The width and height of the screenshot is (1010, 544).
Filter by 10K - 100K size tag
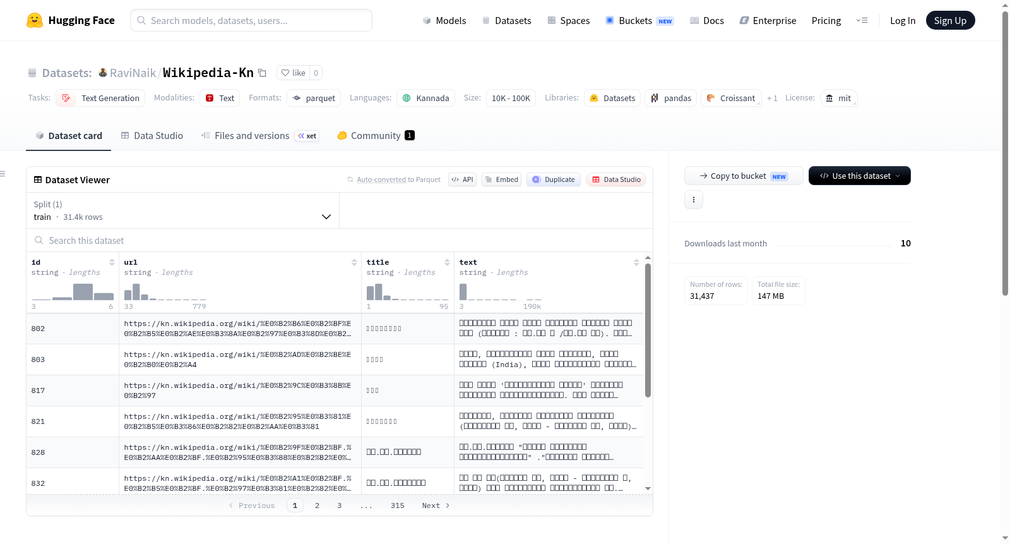(x=511, y=98)
